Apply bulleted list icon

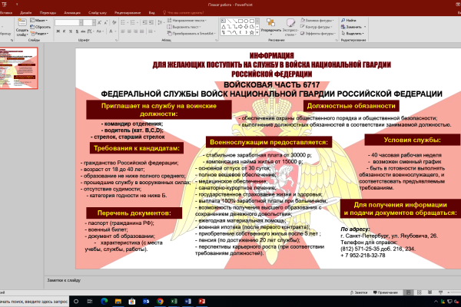pyautogui.click(x=124, y=22)
